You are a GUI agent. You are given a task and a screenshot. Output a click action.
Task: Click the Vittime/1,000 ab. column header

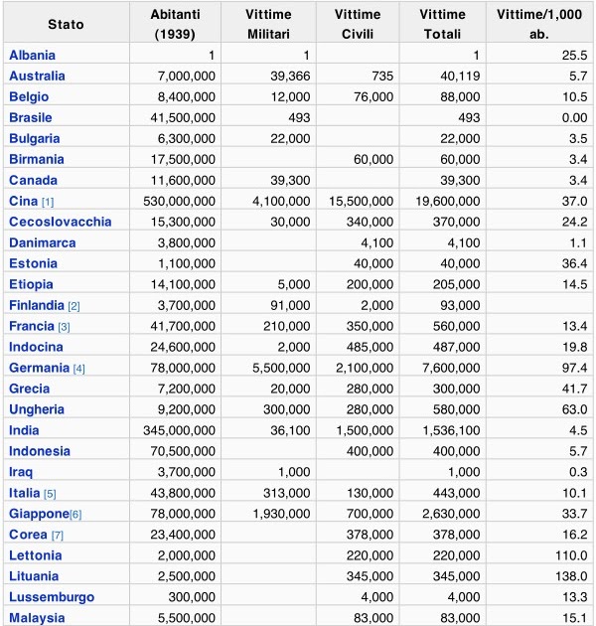[x=539, y=22]
